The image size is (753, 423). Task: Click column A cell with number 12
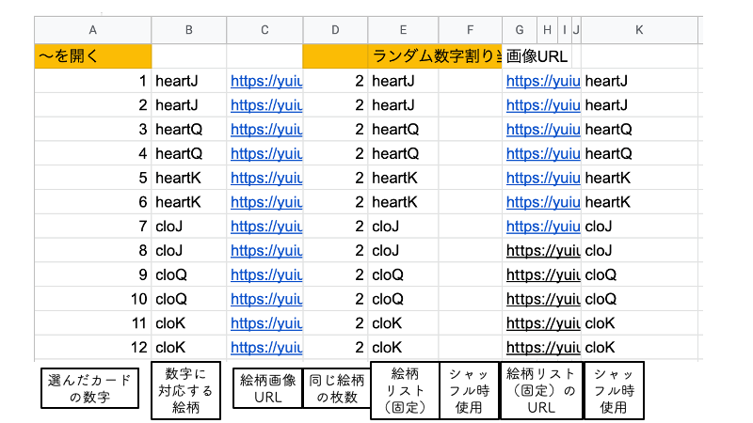click(x=92, y=348)
